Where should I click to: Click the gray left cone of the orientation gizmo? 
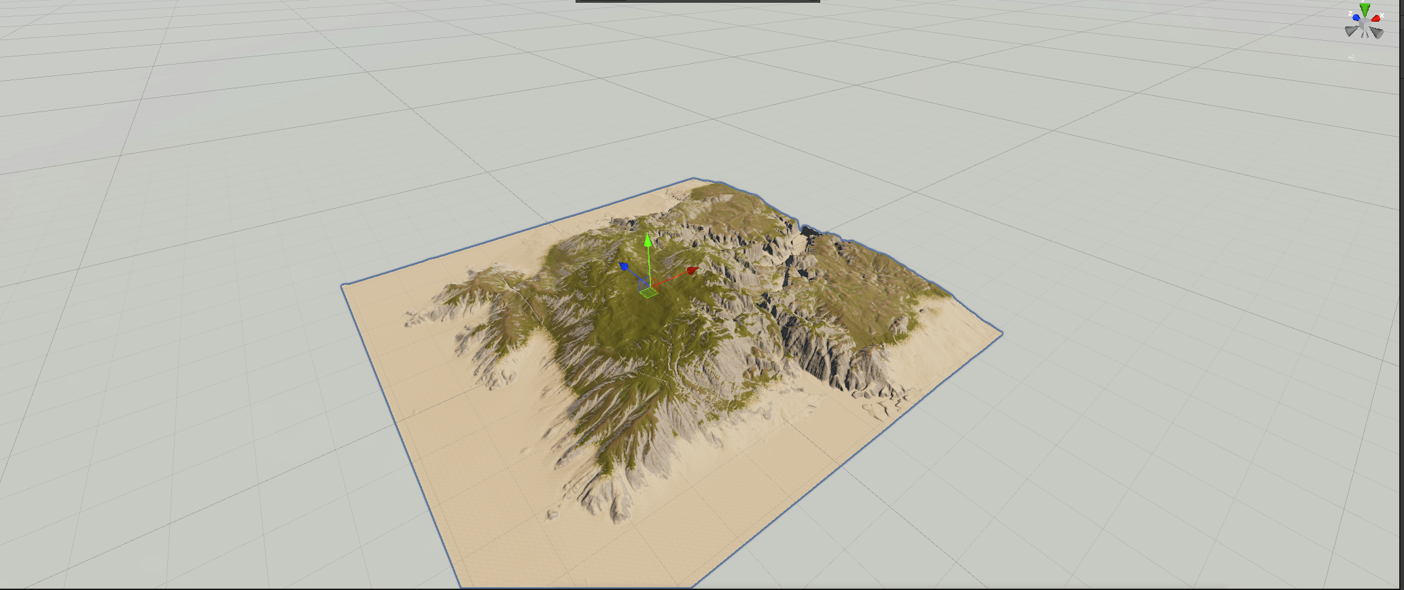[1351, 31]
